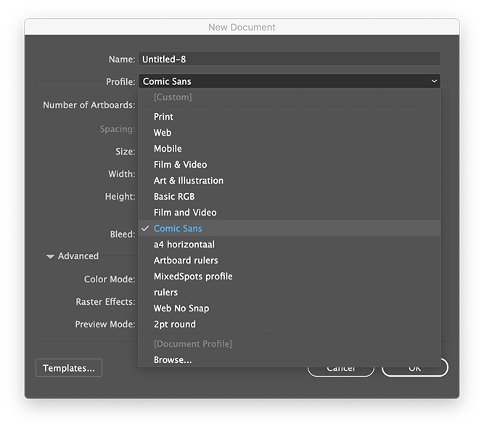Image resolution: width=484 pixels, height=429 pixels.
Task: Select Artboard rulers profile
Action: point(186,261)
